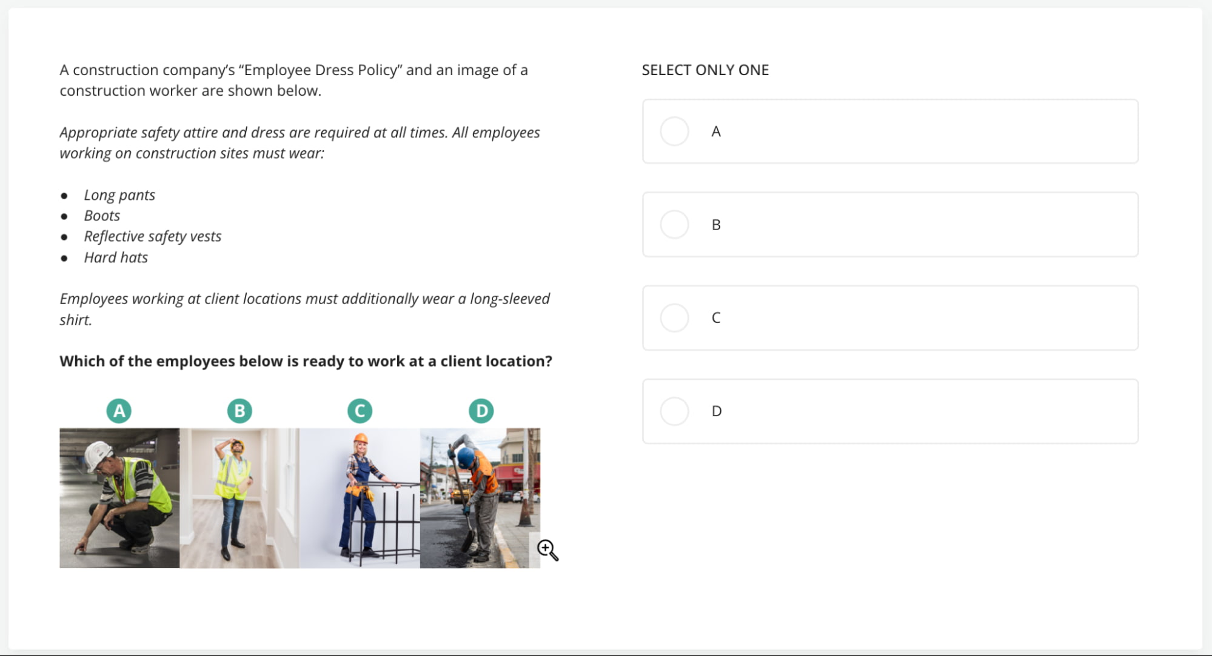The height and width of the screenshot is (656, 1212).
Task: Click on worker image C
Action: (x=359, y=493)
